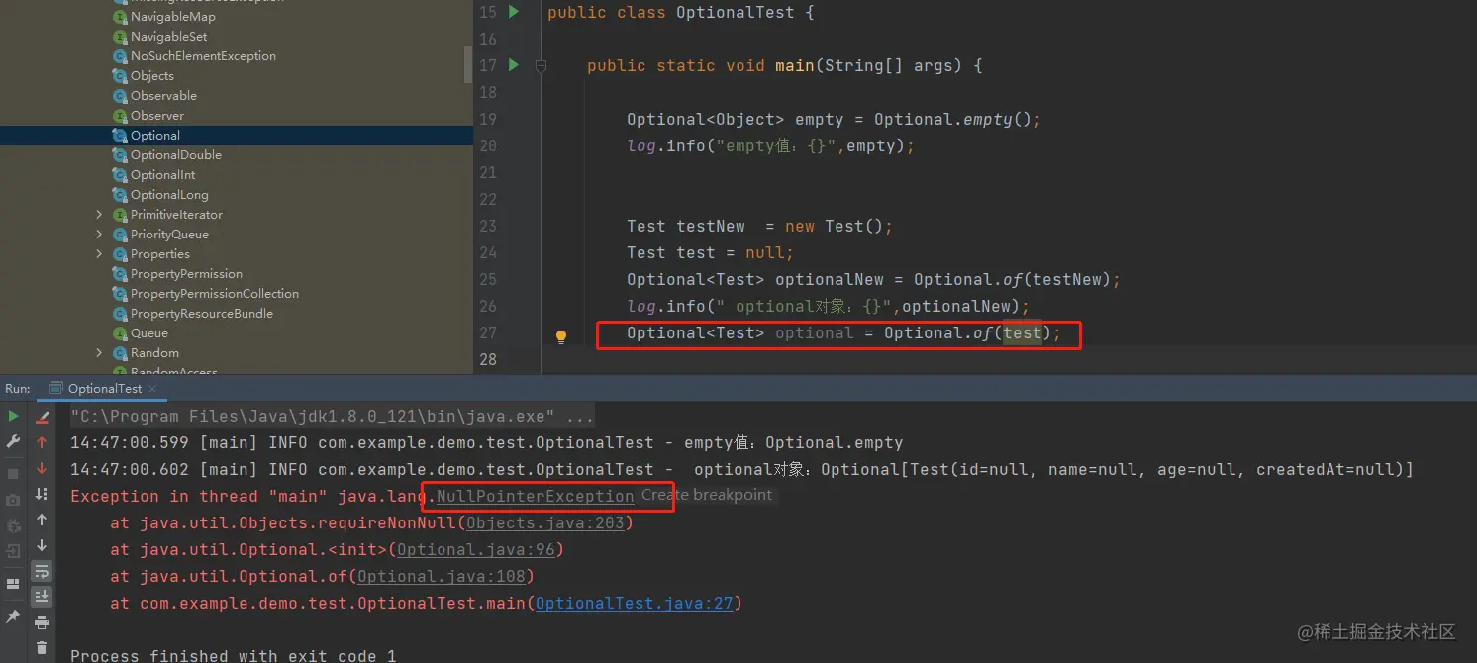Toggle the pin tab icon

(13, 616)
